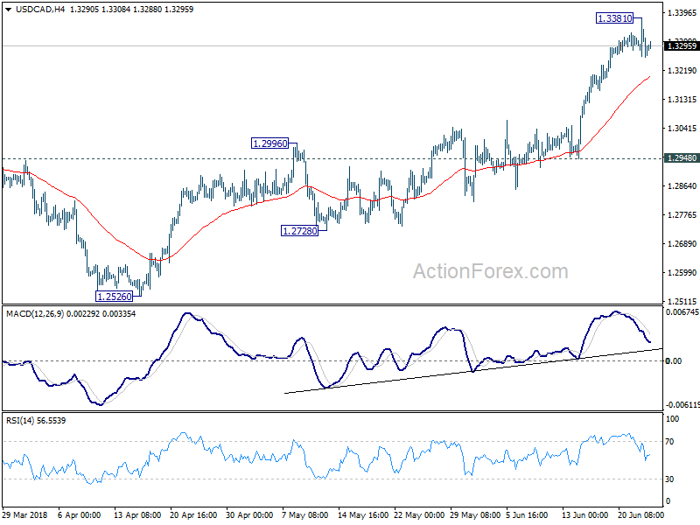Click the RSI scale value 100
700x525 pixels.
pos(672,419)
